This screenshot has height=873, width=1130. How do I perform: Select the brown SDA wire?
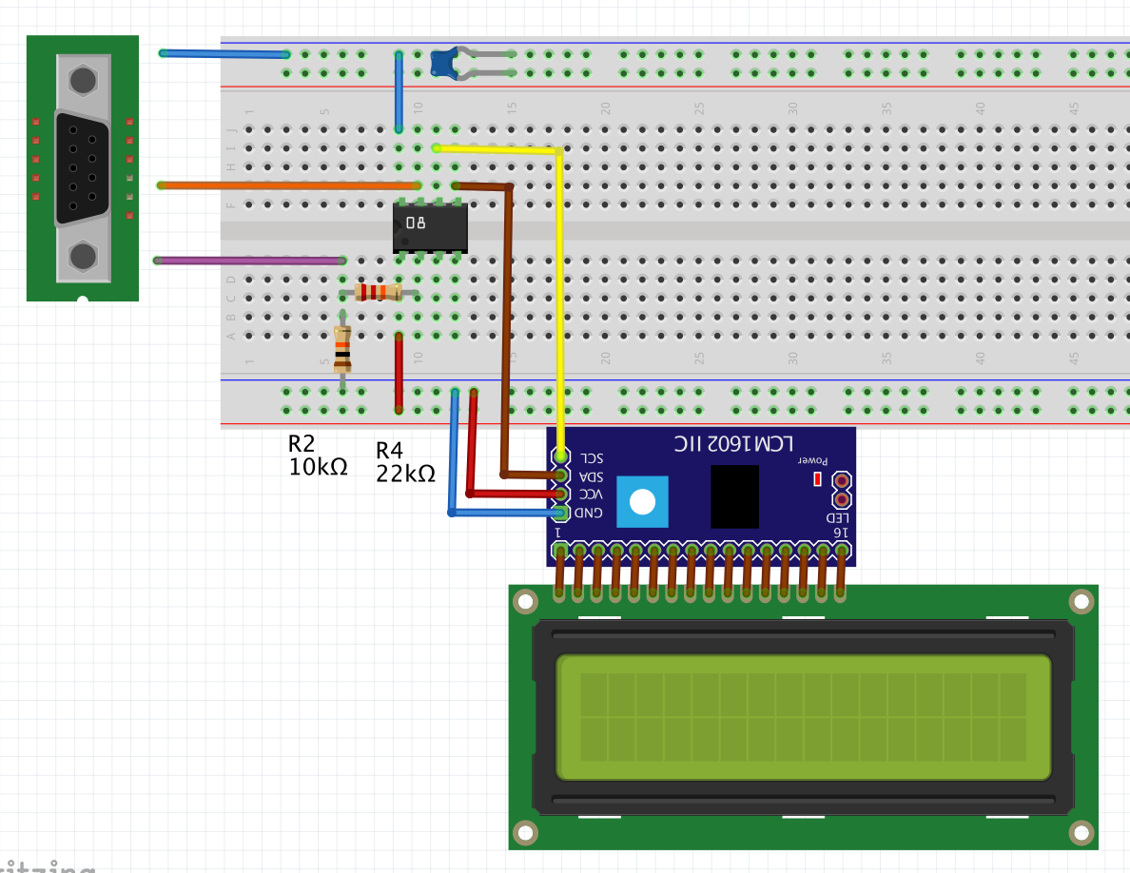tap(506, 333)
